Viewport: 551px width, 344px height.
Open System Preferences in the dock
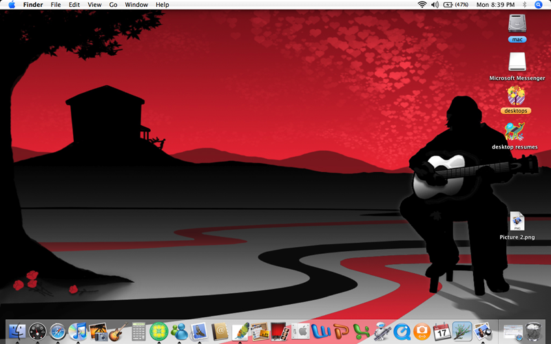point(300,332)
